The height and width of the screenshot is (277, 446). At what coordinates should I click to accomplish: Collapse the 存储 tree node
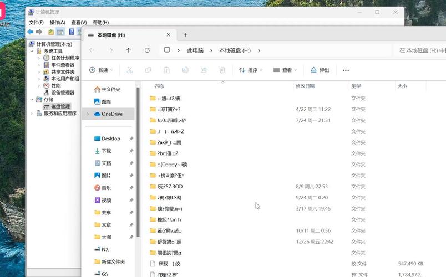point(32,99)
